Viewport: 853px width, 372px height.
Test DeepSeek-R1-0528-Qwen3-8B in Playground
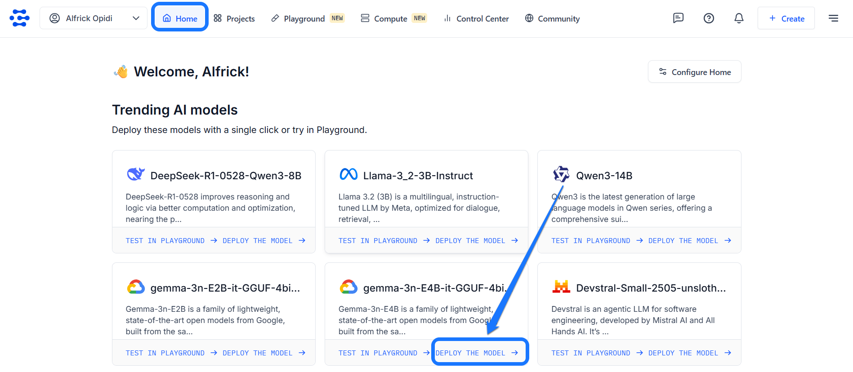click(171, 241)
